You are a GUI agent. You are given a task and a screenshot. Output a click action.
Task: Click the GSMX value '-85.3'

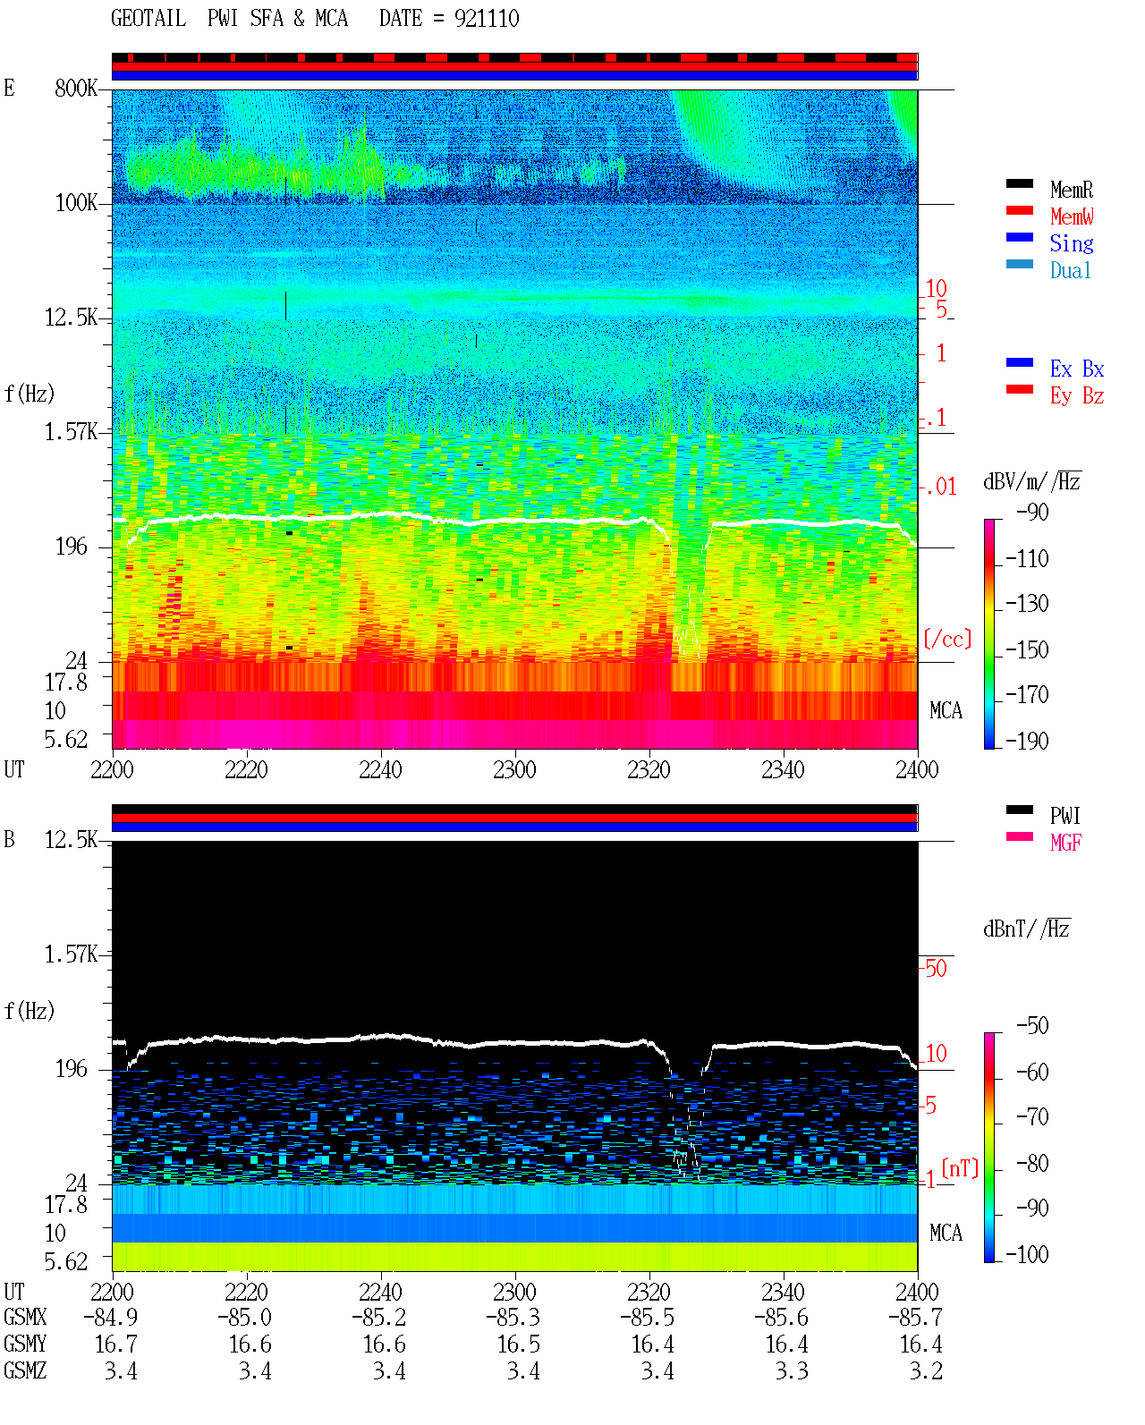click(x=513, y=1318)
